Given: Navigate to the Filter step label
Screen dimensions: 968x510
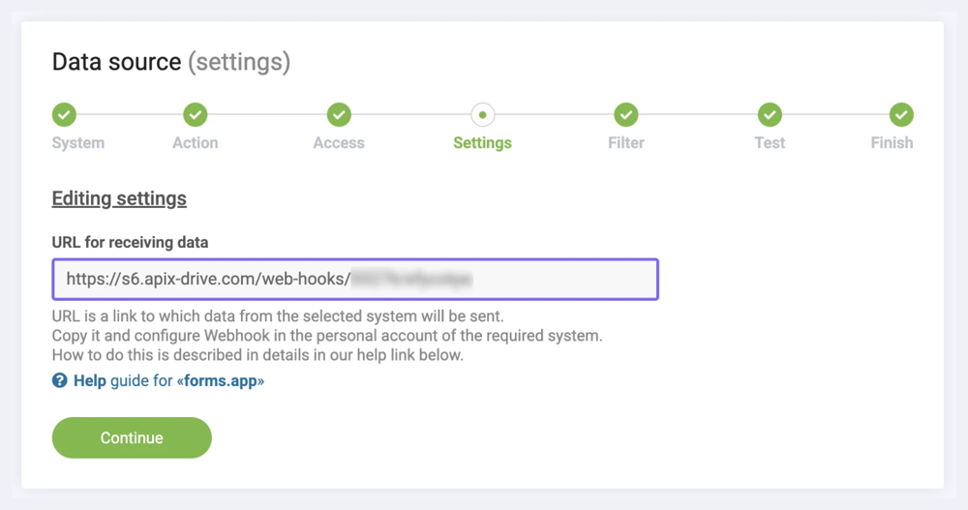Looking at the screenshot, I should point(626,142).
